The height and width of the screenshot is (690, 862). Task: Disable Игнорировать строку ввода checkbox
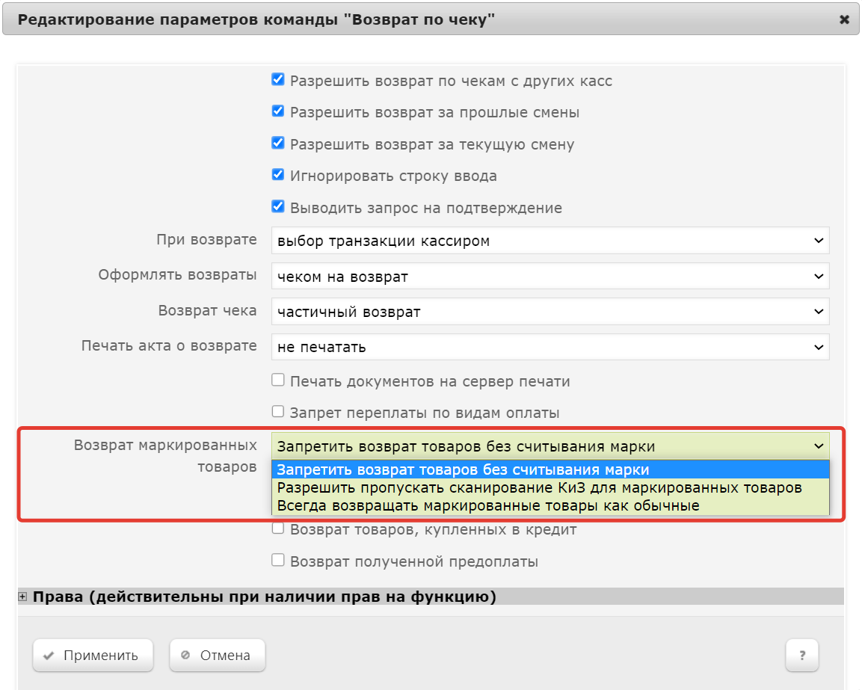(x=278, y=175)
